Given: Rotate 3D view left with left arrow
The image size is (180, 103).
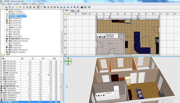Looking at the screenshot, I should click(66, 61).
